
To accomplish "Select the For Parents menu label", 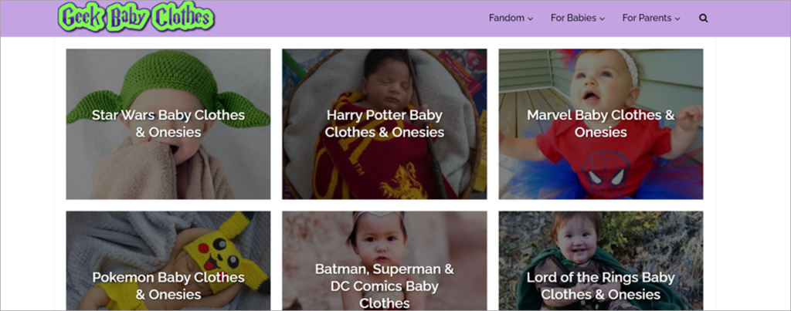I will tap(647, 18).
